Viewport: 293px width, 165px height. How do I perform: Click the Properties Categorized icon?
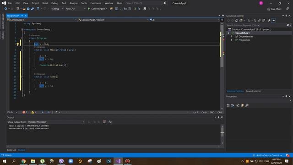[228, 105]
